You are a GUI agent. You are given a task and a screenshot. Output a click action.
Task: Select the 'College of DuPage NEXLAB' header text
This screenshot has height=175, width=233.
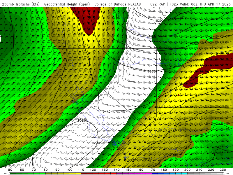tap(118, 4)
